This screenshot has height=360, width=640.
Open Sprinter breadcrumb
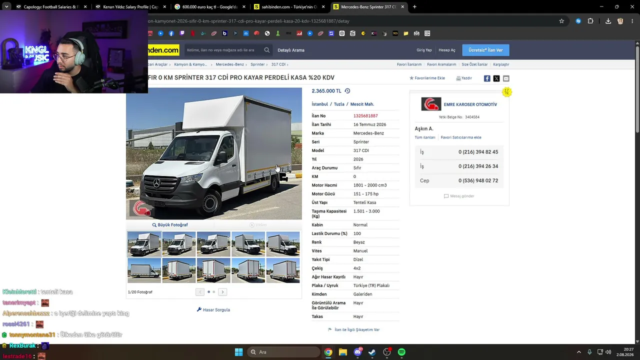257,64
